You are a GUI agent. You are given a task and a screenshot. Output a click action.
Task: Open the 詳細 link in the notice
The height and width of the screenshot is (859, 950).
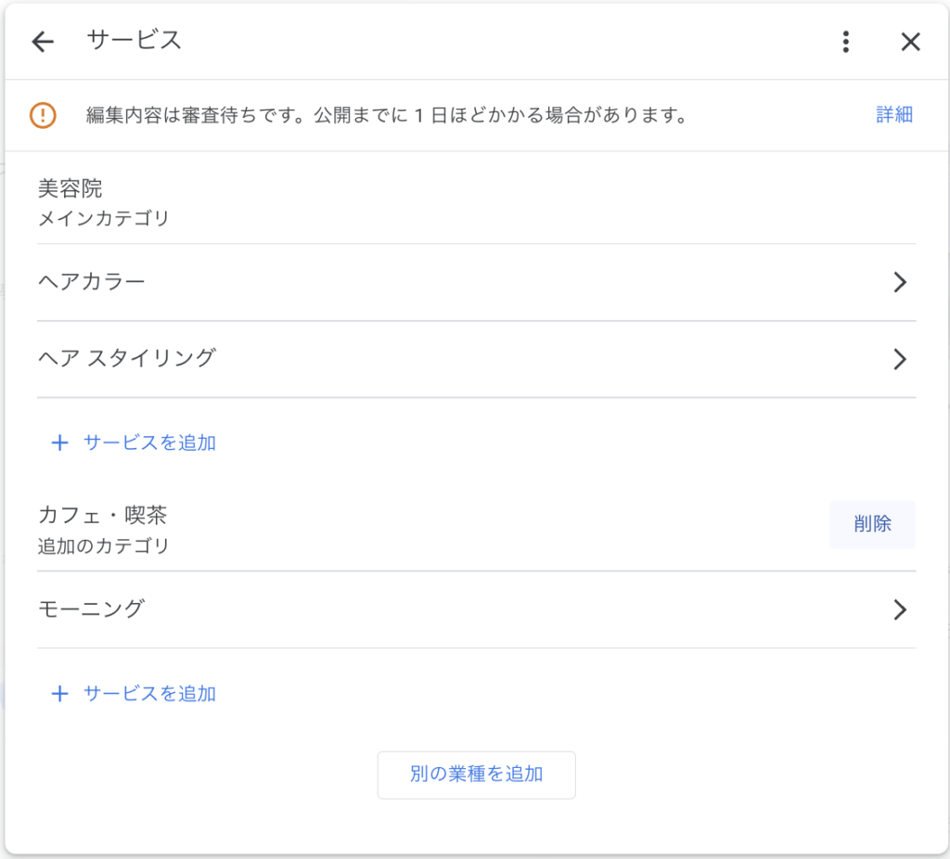pos(894,115)
